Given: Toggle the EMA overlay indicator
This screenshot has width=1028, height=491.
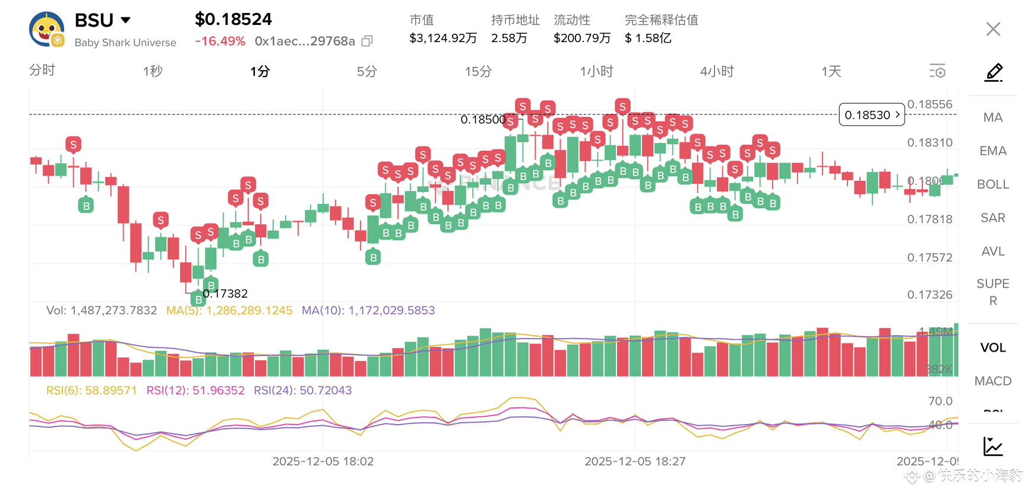Looking at the screenshot, I should click(x=992, y=151).
